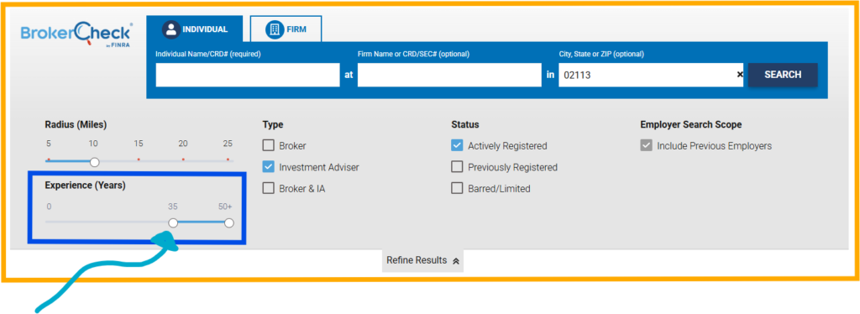Image resolution: width=860 pixels, height=314 pixels.
Task: Click the Status filter heading
Action: point(465,124)
